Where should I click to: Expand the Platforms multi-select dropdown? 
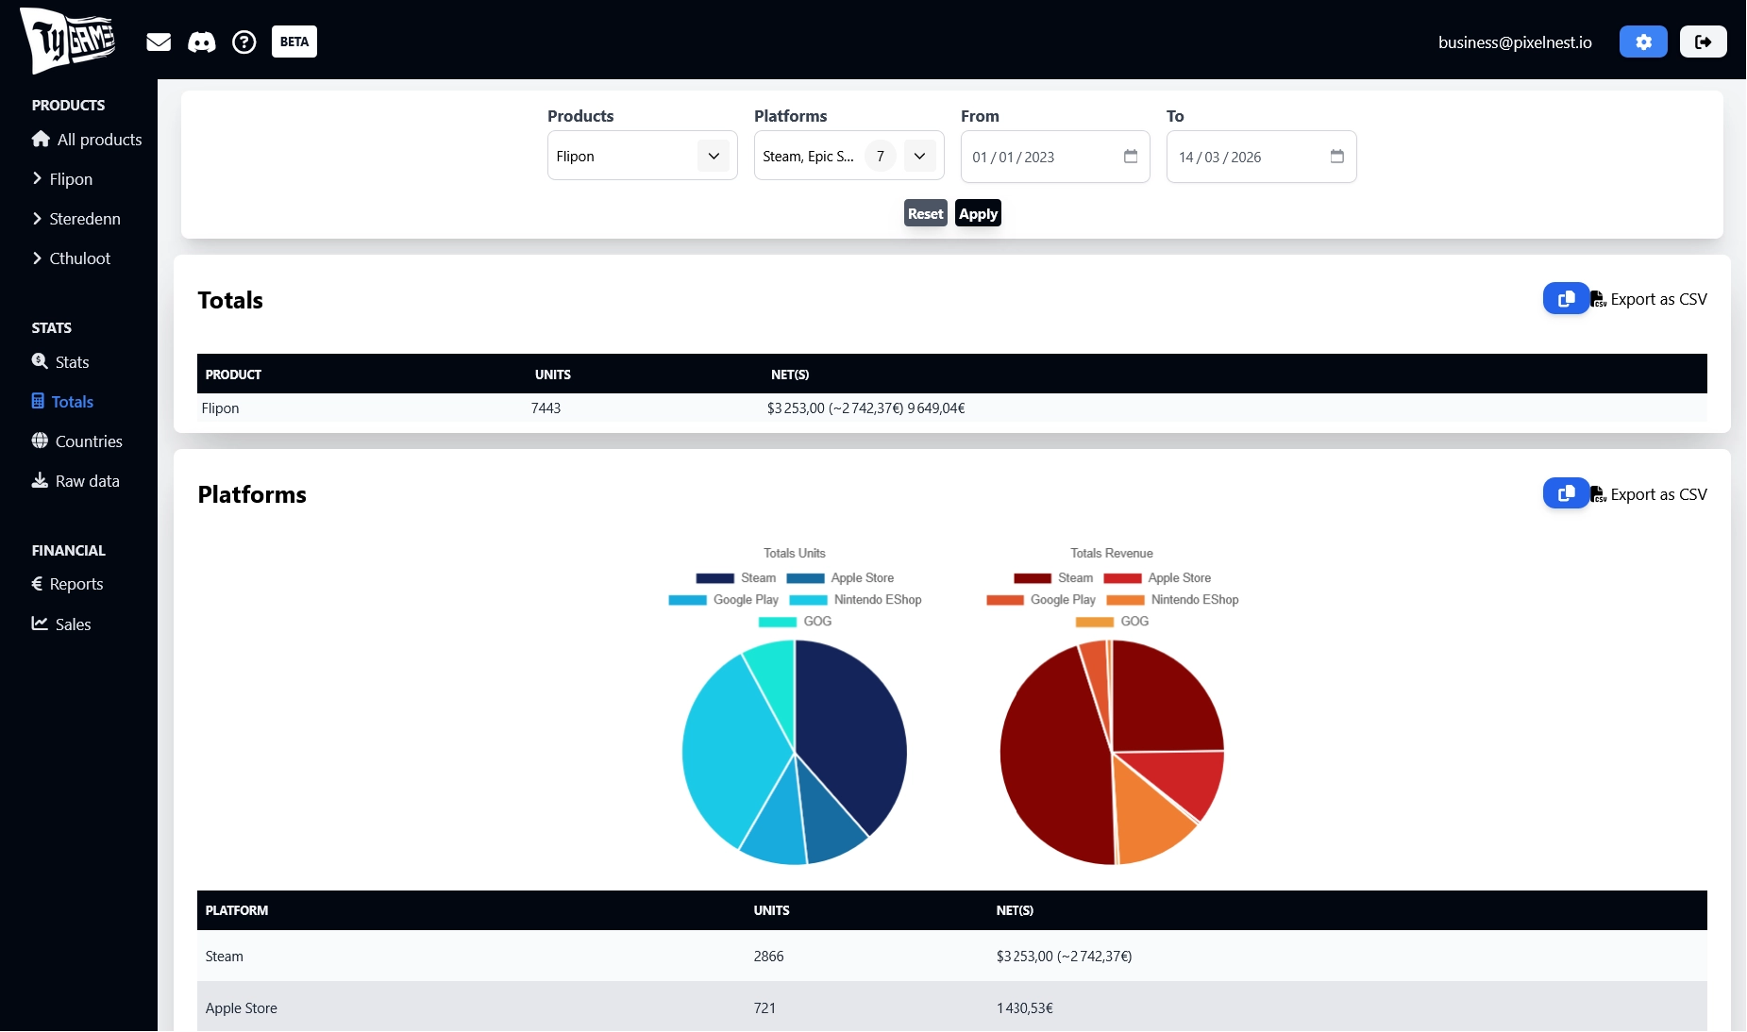pyautogui.click(x=919, y=157)
